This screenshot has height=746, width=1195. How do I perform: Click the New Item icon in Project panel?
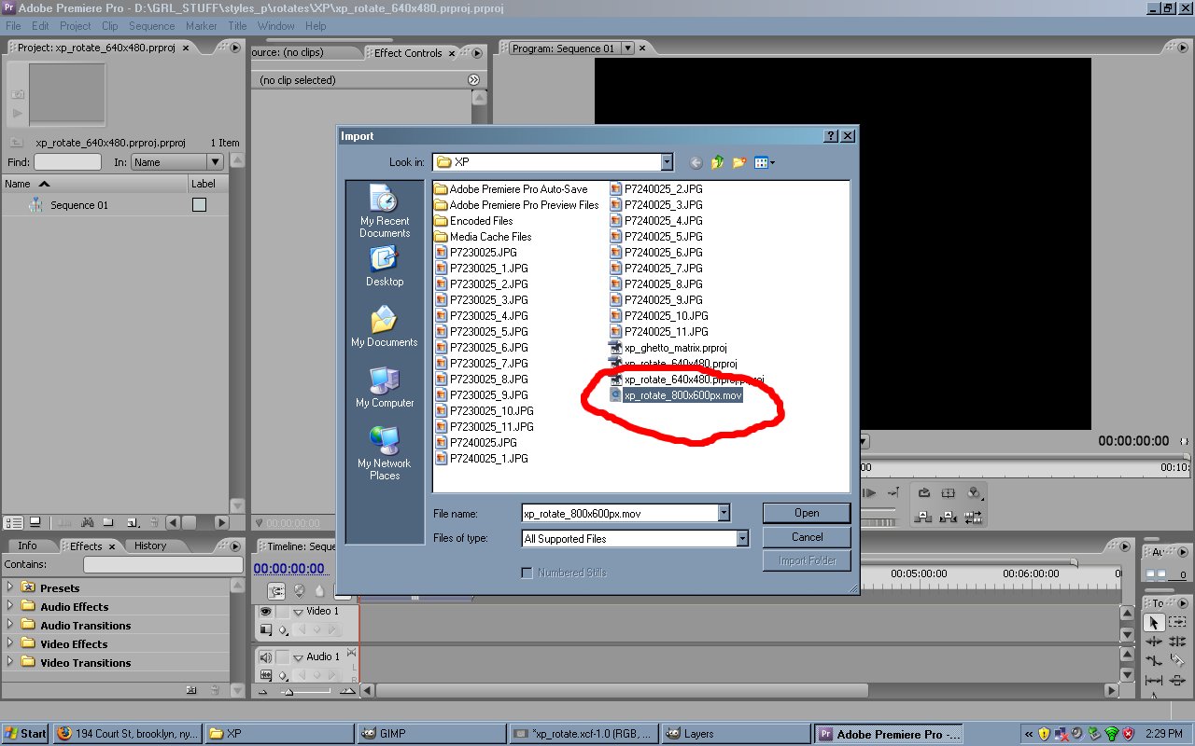133,523
